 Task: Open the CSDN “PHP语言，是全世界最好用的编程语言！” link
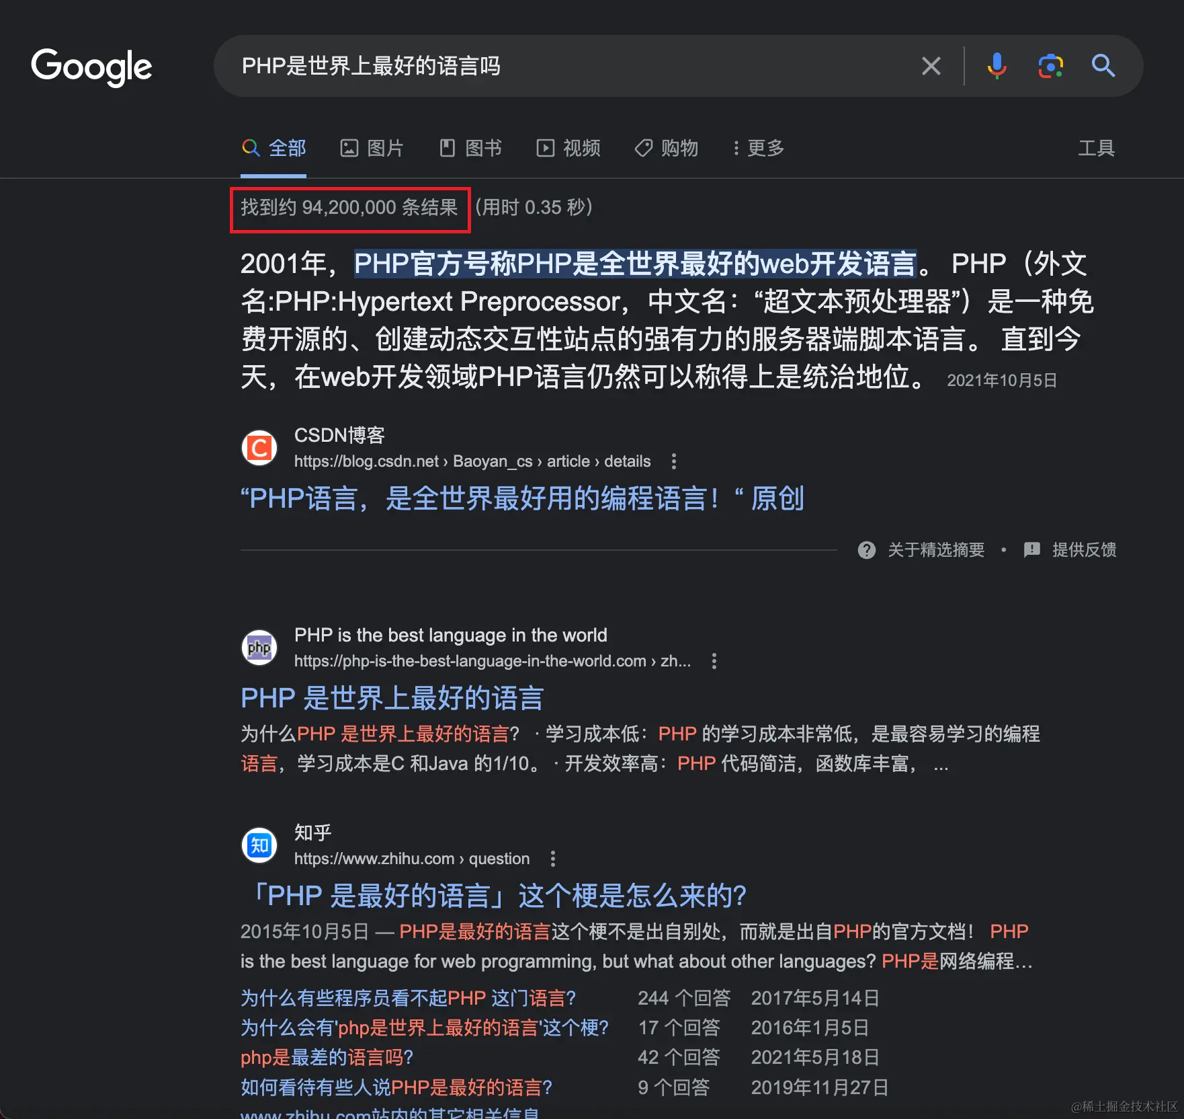coord(522,499)
